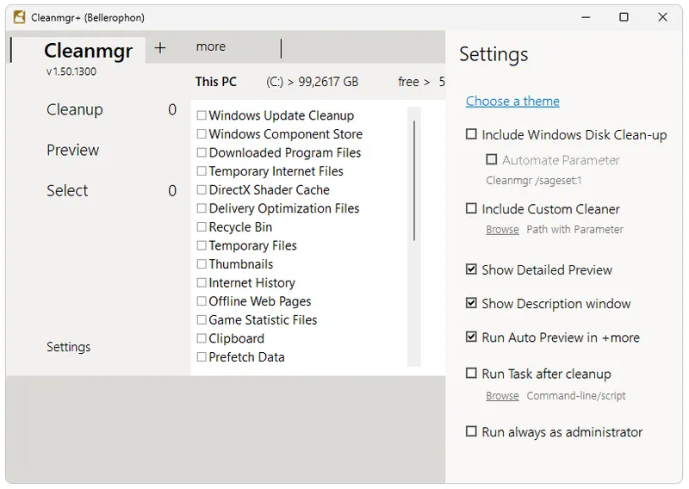Enable Run Task after cleanup
The width and height of the screenshot is (689, 489).
pyautogui.click(x=471, y=373)
